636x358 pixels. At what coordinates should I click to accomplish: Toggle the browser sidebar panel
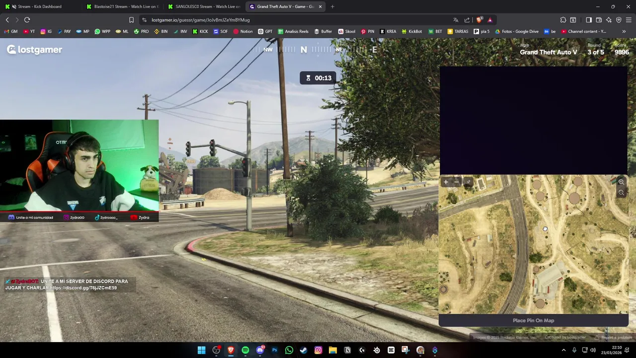[589, 20]
